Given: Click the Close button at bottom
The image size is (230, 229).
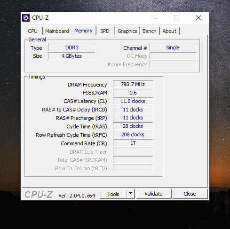Looking at the screenshot, I should tap(190, 194).
